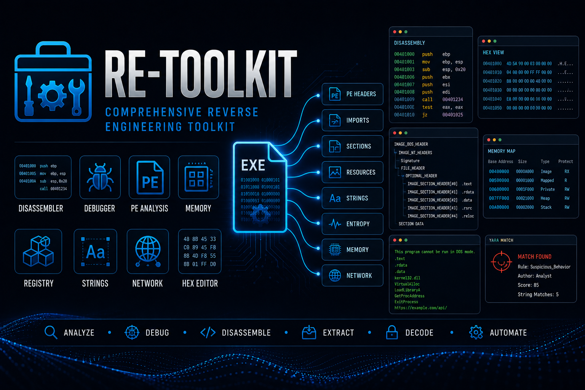Select memory map row 00400000 Image

[529, 171]
